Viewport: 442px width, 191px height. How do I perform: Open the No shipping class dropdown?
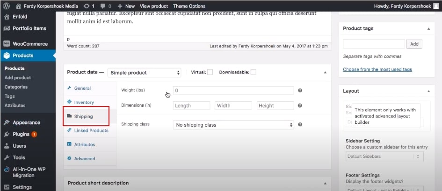click(233, 125)
